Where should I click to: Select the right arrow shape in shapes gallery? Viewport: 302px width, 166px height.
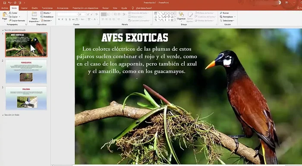165,17
